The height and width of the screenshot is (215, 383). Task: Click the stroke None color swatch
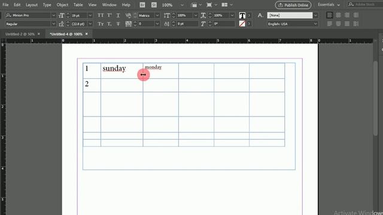(x=242, y=24)
